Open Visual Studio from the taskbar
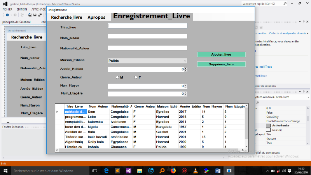This screenshot has height=175, width=311. [x=128, y=170]
